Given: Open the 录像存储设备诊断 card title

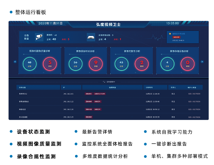Looking at the screenshot, I should point(179,51).
